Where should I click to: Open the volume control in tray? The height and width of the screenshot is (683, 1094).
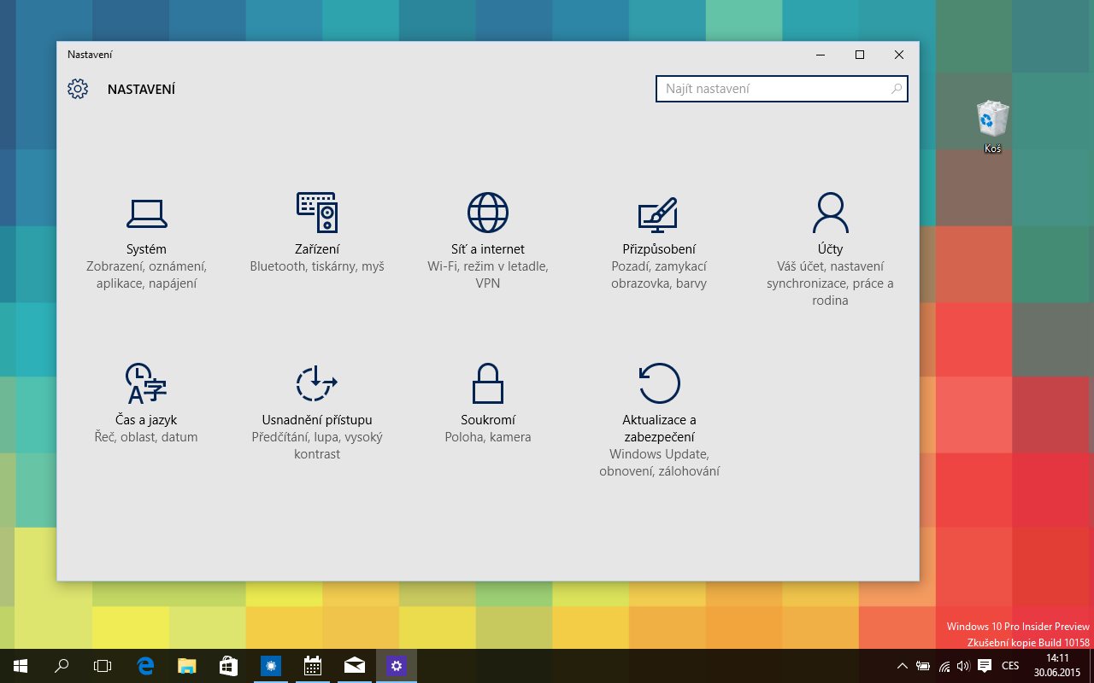point(964,666)
